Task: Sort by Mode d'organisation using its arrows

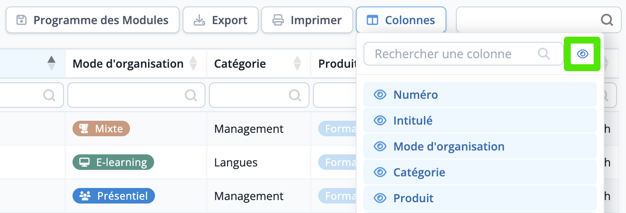Action: [x=193, y=64]
